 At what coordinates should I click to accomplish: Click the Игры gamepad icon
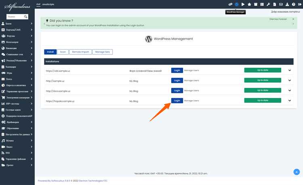click(3, 73)
